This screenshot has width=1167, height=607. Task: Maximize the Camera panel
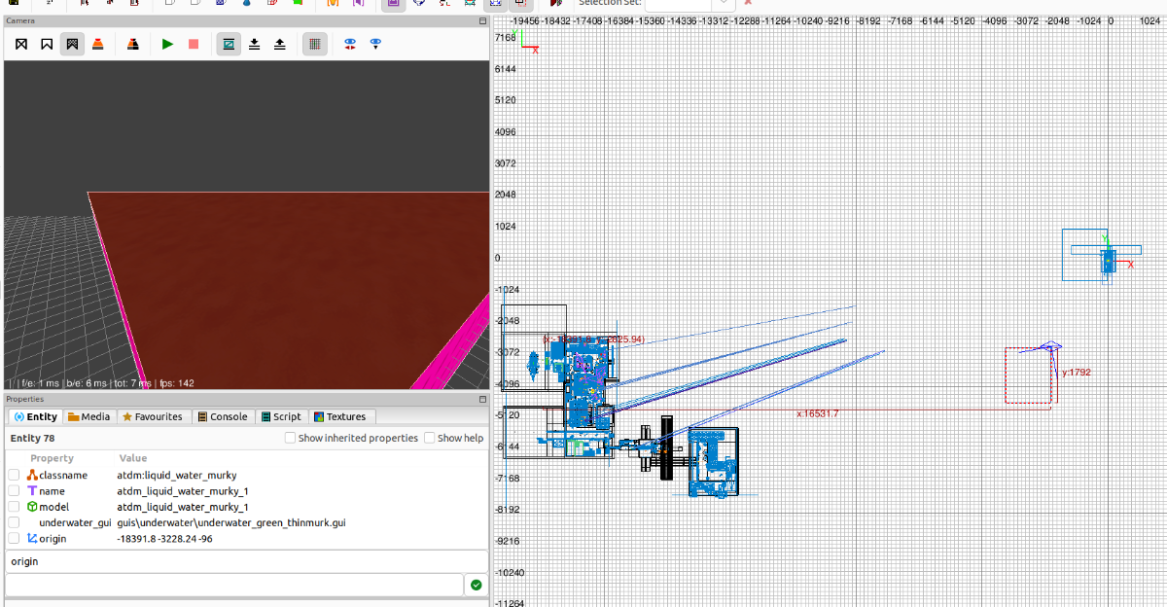(482, 20)
